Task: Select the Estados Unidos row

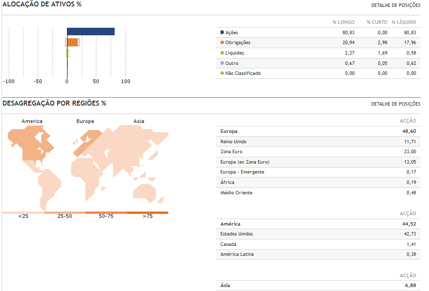Action: (x=318, y=234)
